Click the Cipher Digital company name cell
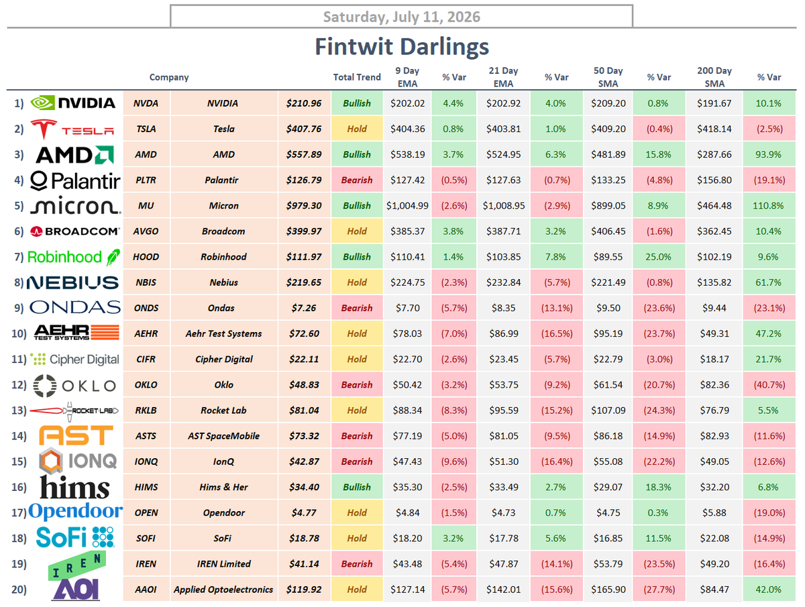805x607 pixels. [x=224, y=359]
